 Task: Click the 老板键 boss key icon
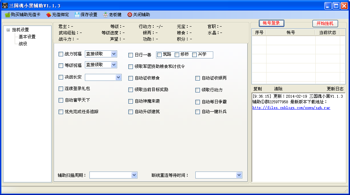coord(105,15)
